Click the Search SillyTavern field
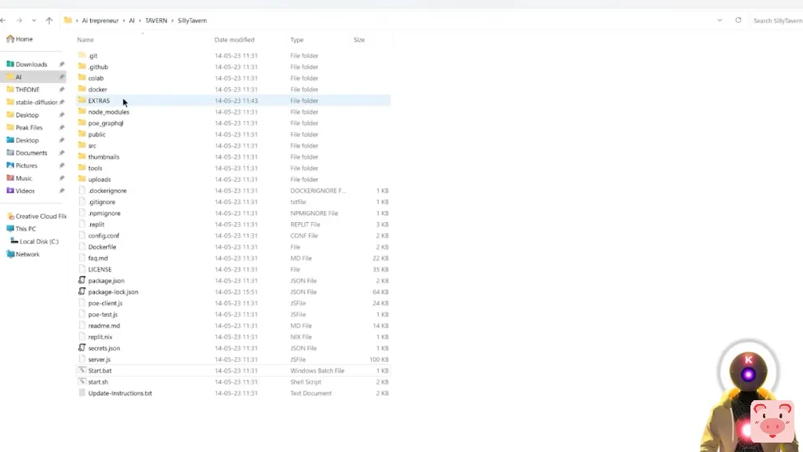Image resolution: width=803 pixels, height=452 pixels. point(777,20)
